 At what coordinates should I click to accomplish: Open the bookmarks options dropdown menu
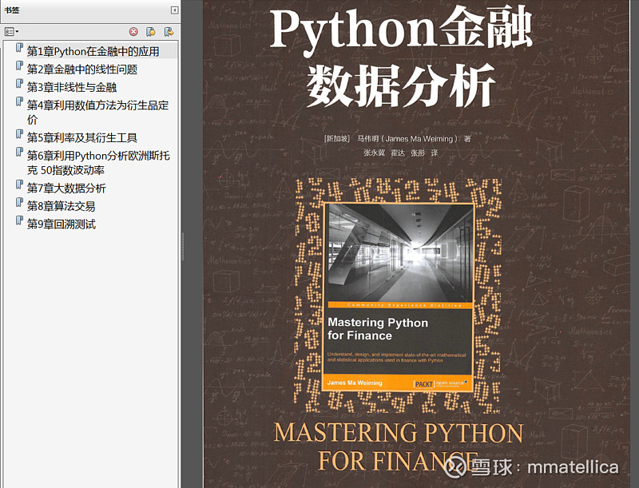[x=11, y=32]
